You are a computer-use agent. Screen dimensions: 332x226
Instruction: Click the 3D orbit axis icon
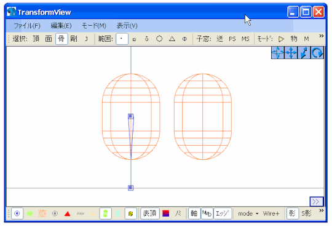(x=278, y=53)
